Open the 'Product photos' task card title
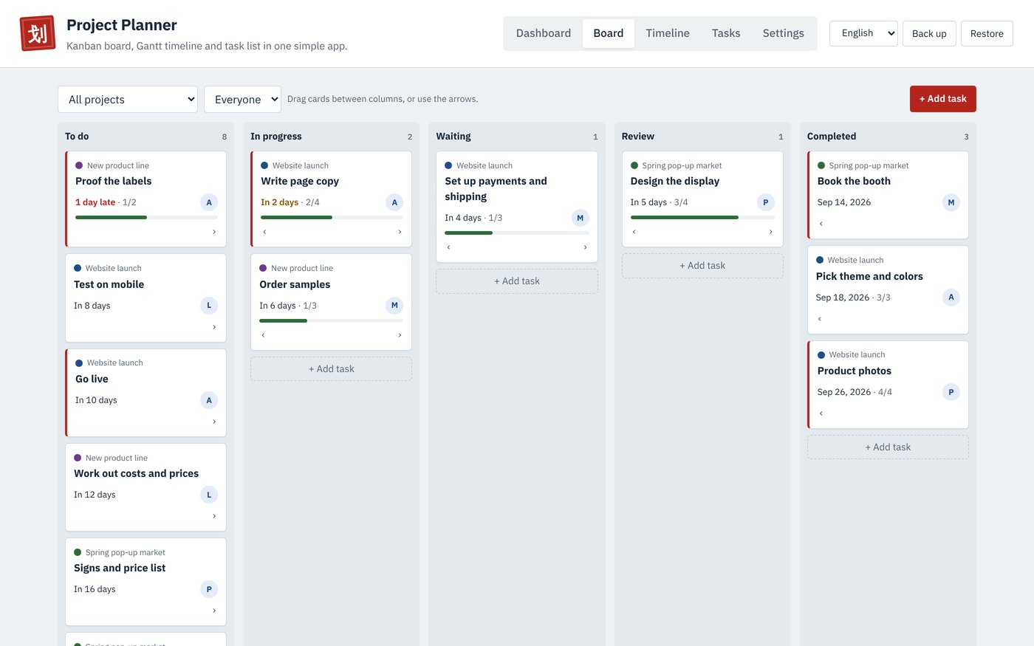This screenshot has width=1034, height=646. 855,371
